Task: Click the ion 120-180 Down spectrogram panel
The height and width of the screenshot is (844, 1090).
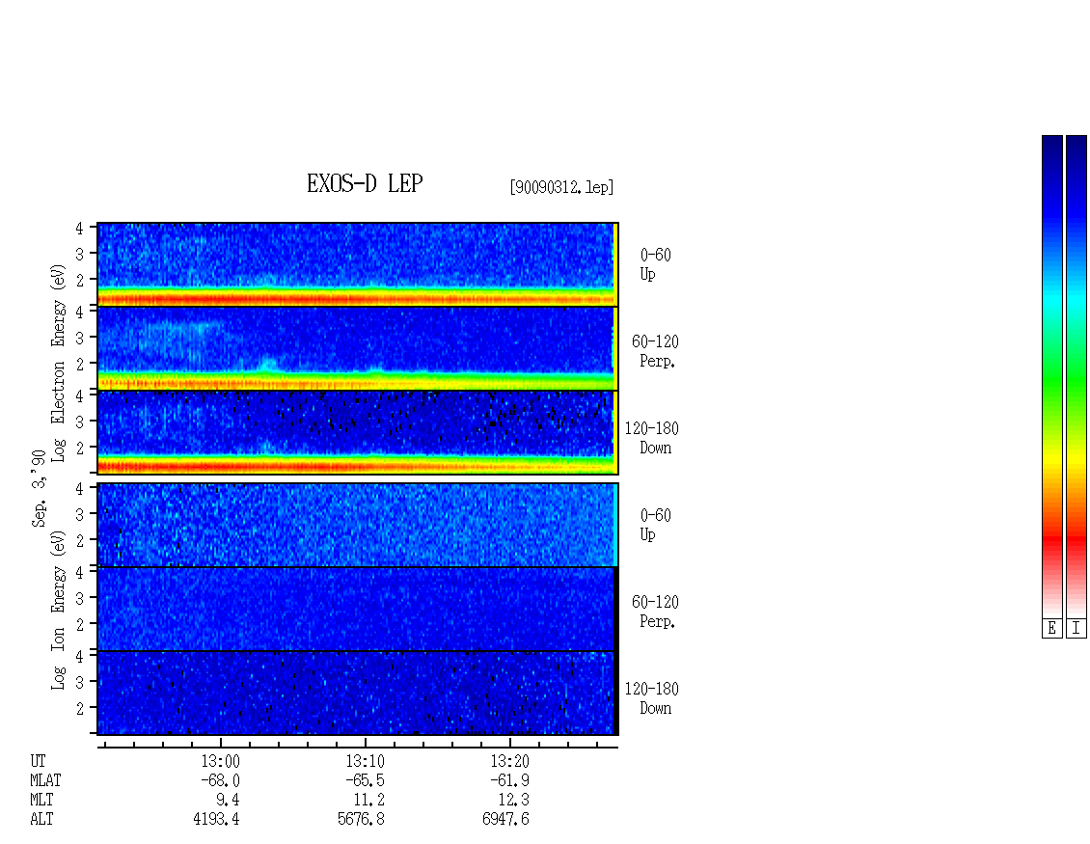Action: [x=357, y=694]
